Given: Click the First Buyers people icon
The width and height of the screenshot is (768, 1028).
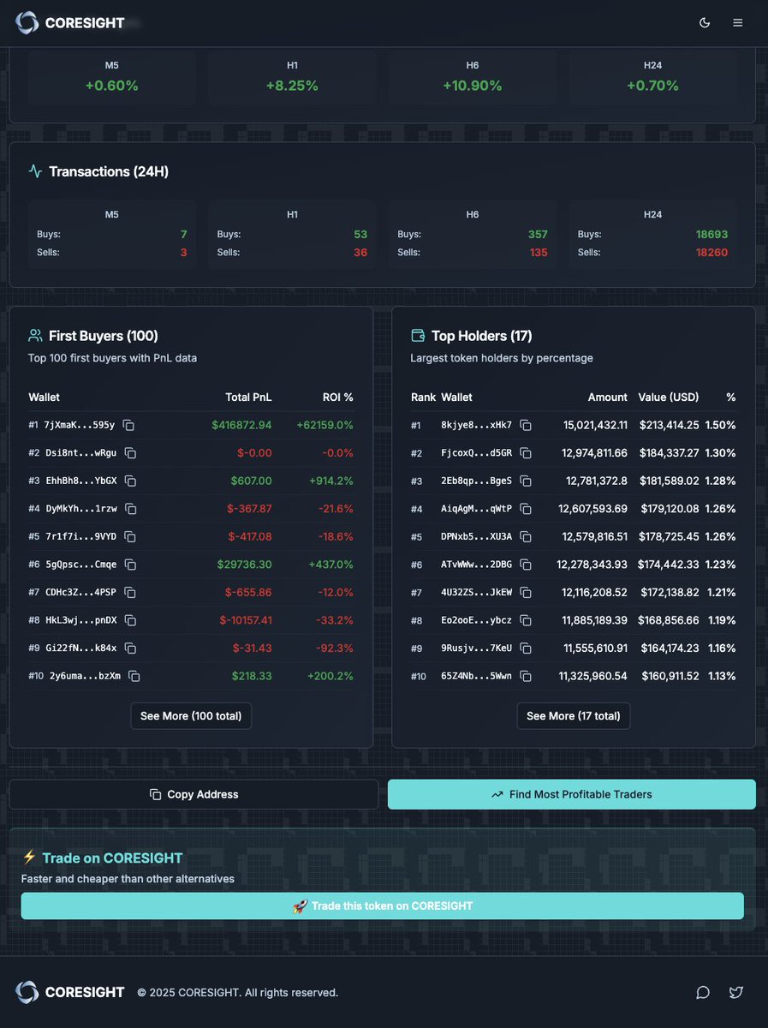Looking at the screenshot, I should point(33,335).
